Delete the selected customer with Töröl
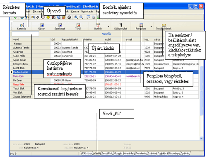This screenshot has height=158, width=207. (78, 27)
